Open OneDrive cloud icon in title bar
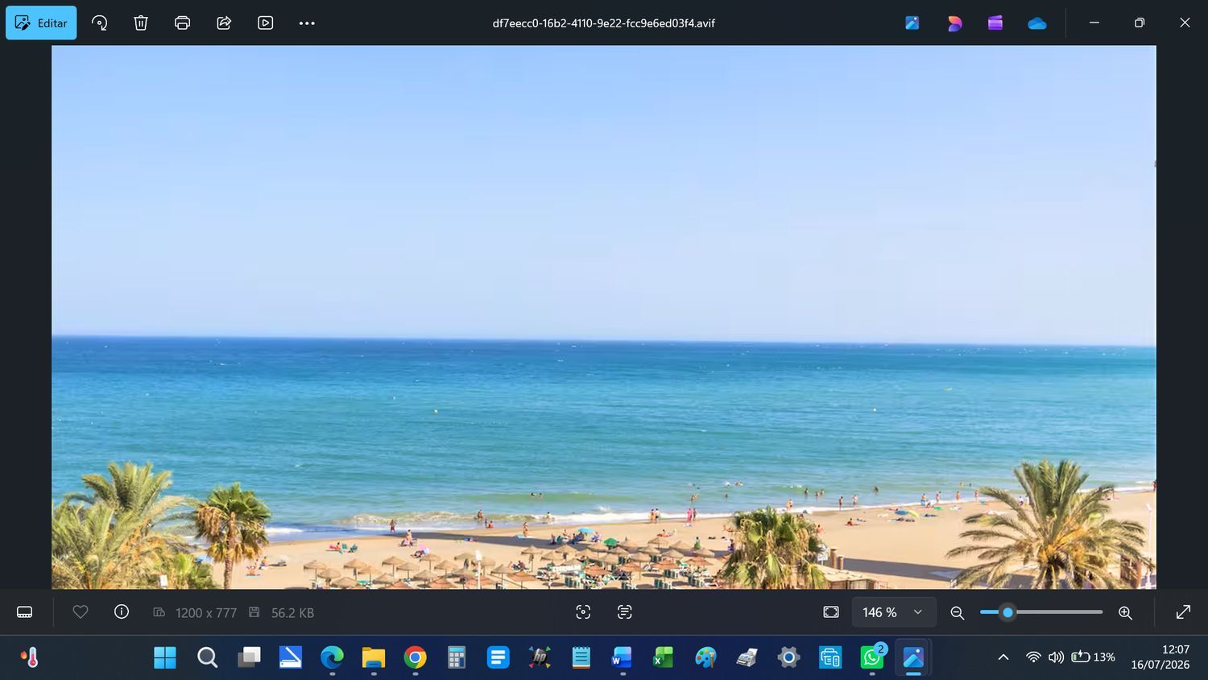This screenshot has height=680, width=1208. coord(1037,23)
